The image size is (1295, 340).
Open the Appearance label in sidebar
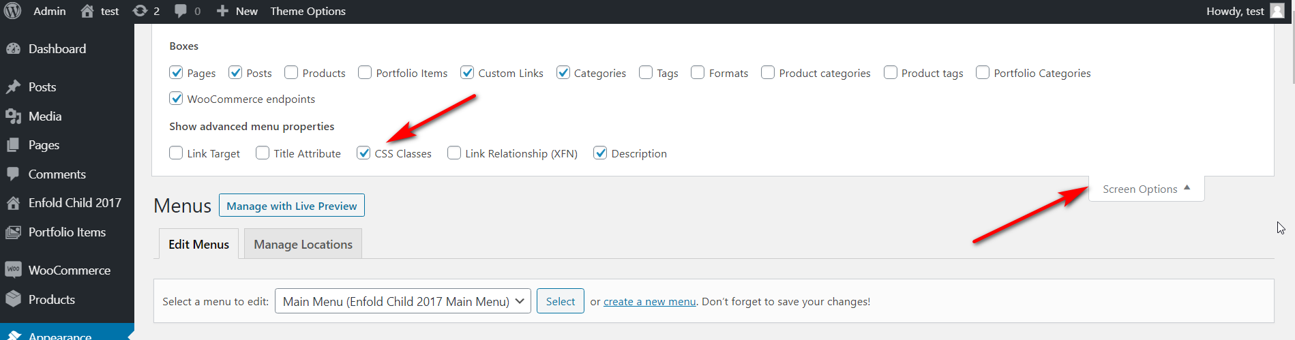coord(60,336)
